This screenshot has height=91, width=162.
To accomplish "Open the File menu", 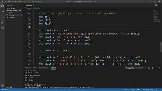I will pyautogui.click(x=6, y=2).
